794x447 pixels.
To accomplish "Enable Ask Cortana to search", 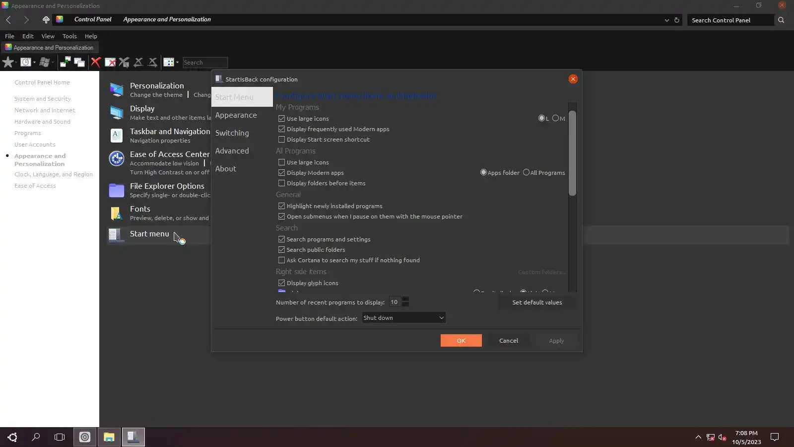I will coord(281,260).
